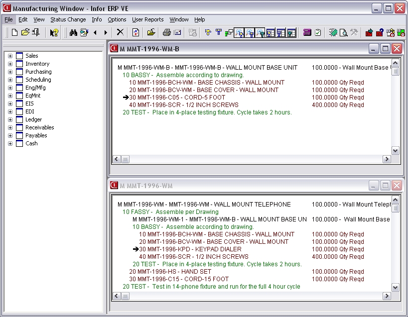Click the olive open-folder icon beside the printer
Screen dimensions: 408x317
151,32
